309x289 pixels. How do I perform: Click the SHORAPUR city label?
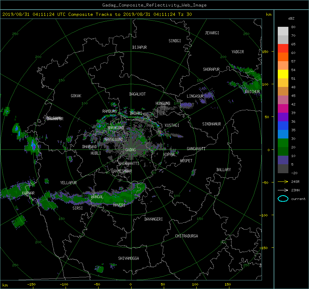211,69
